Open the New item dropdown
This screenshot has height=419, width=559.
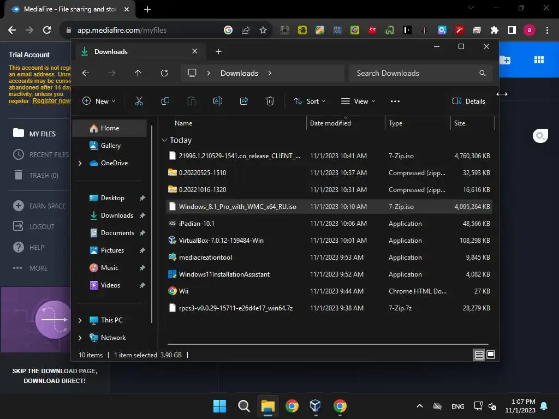click(x=99, y=101)
